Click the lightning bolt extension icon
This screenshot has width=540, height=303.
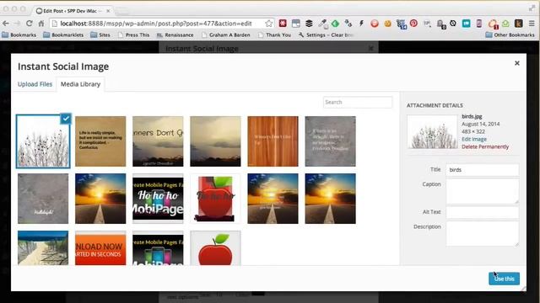click(361, 24)
